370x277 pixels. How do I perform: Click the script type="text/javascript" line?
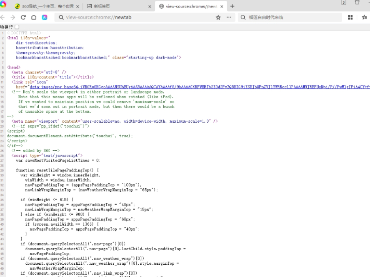(47, 155)
